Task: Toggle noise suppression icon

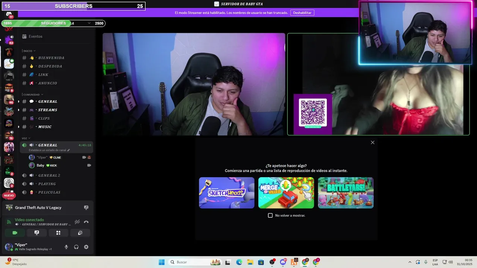Action: [x=77, y=222]
